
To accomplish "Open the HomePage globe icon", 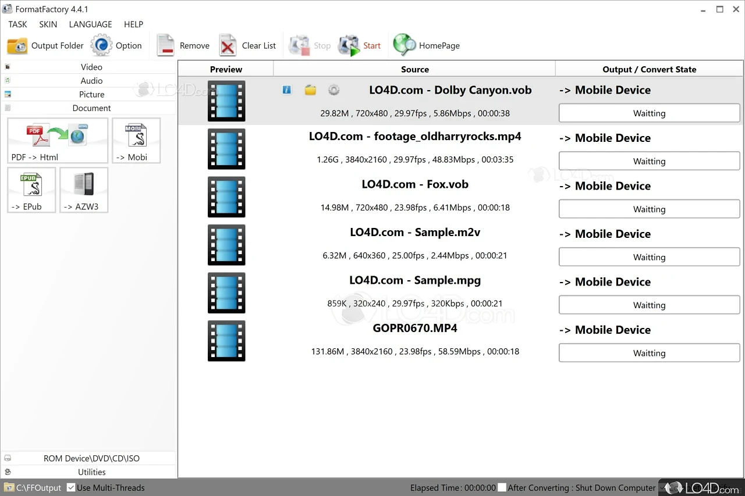I will tap(405, 45).
